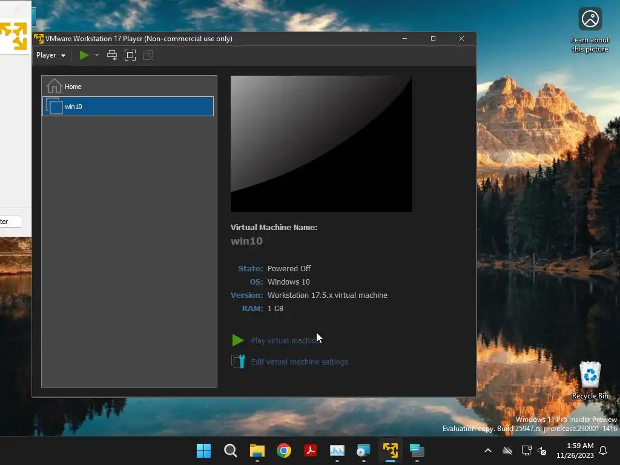Click the 'Powered Off' state text

(289, 268)
